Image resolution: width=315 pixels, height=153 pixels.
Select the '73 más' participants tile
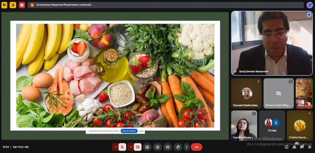click(x=272, y=125)
